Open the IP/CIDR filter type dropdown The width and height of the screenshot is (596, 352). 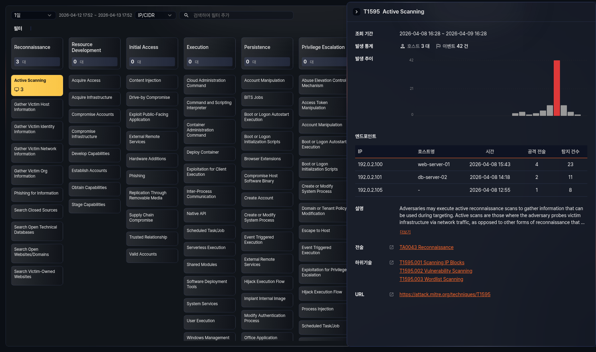coord(155,15)
